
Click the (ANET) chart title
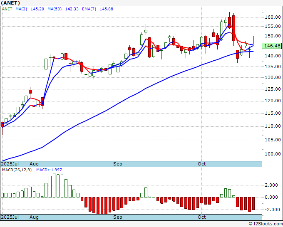[10, 3]
